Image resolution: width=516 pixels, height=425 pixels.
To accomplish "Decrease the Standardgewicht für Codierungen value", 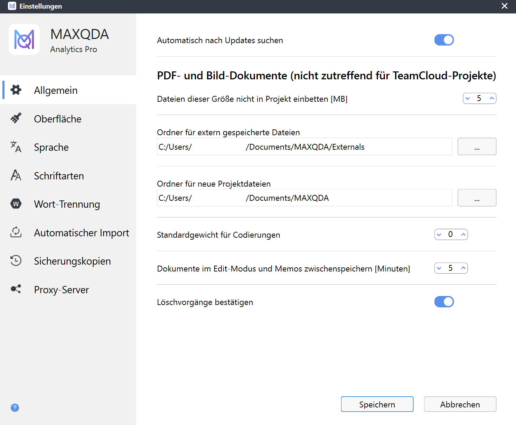I will [439, 235].
